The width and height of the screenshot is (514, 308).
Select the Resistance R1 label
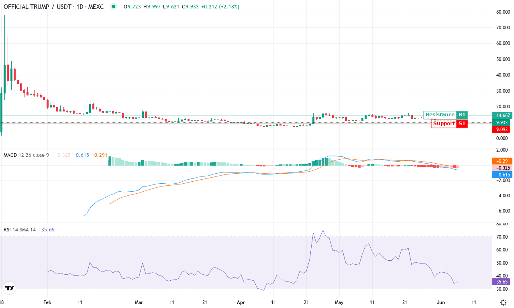[x=445, y=115]
